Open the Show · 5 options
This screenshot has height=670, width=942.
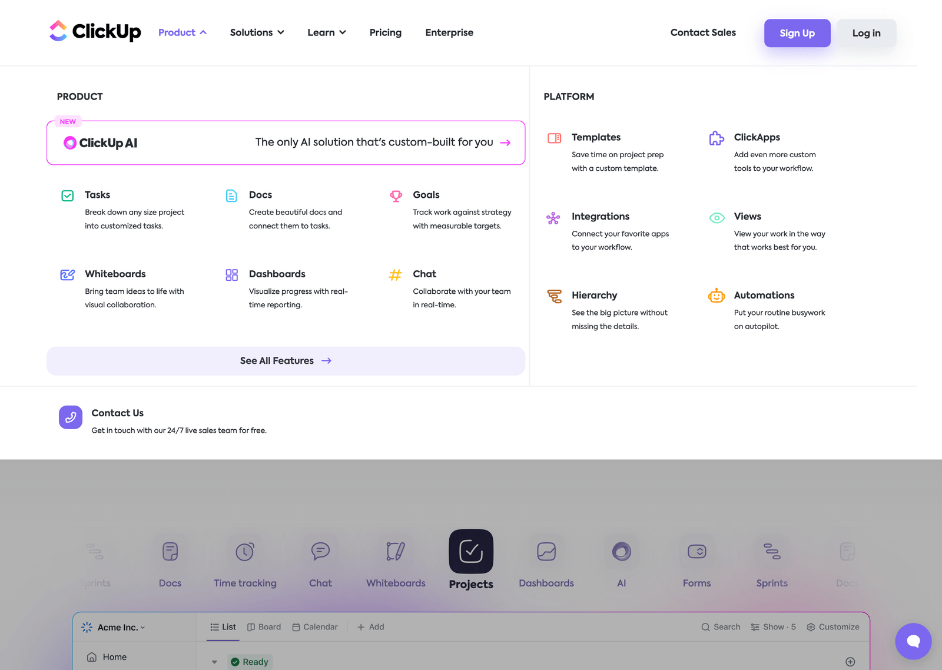774,627
